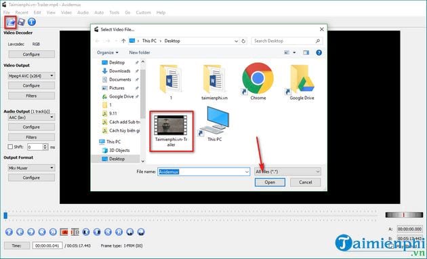
Task: Open a video via the toolbar folder icon
Action: [x=11, y=22]
